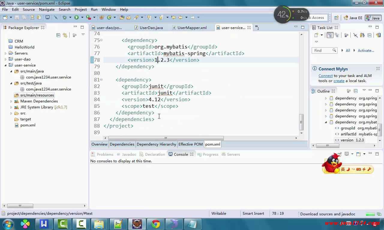The width and height of the screenshot is (384, 230).
Task: Click Collapse All icon in Outline view
Action: (x=356, y=91)
